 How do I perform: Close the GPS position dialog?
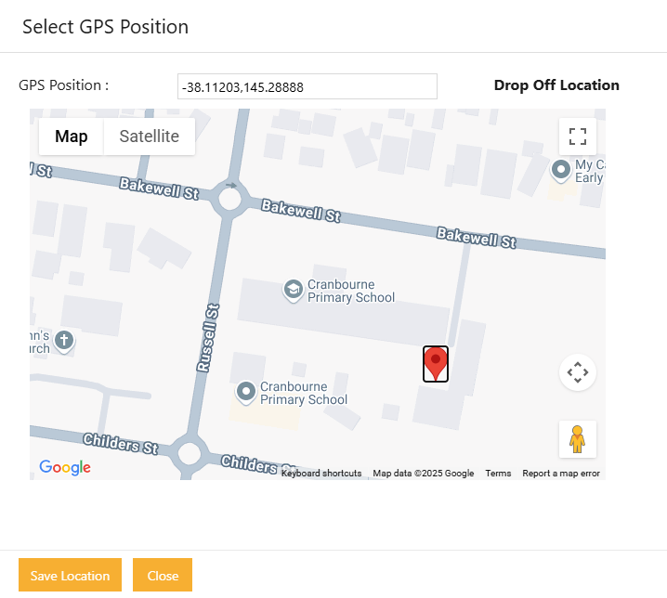pyautogui.click(x=163, y=576)
